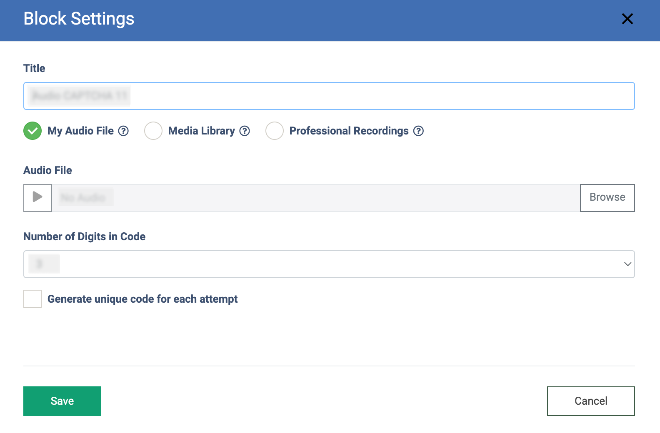Click the 'Generate unique code for each attempt' label

coord(142,299)
